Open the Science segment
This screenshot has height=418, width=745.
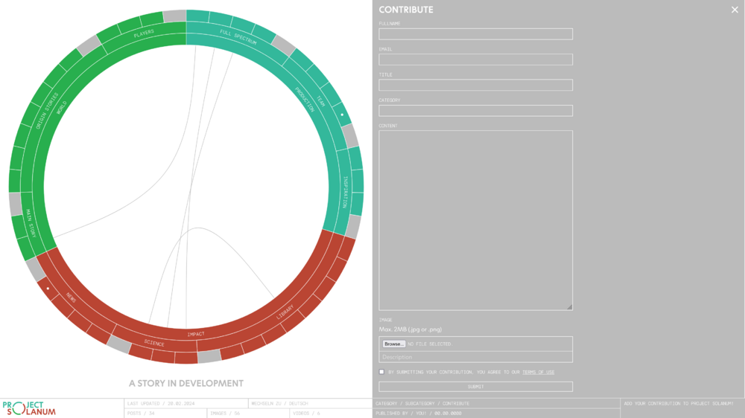tap(154, 343)
